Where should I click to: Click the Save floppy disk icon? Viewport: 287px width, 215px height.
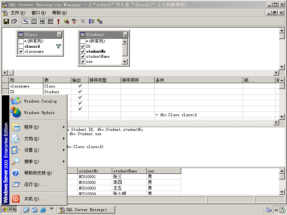click(6, 21)
